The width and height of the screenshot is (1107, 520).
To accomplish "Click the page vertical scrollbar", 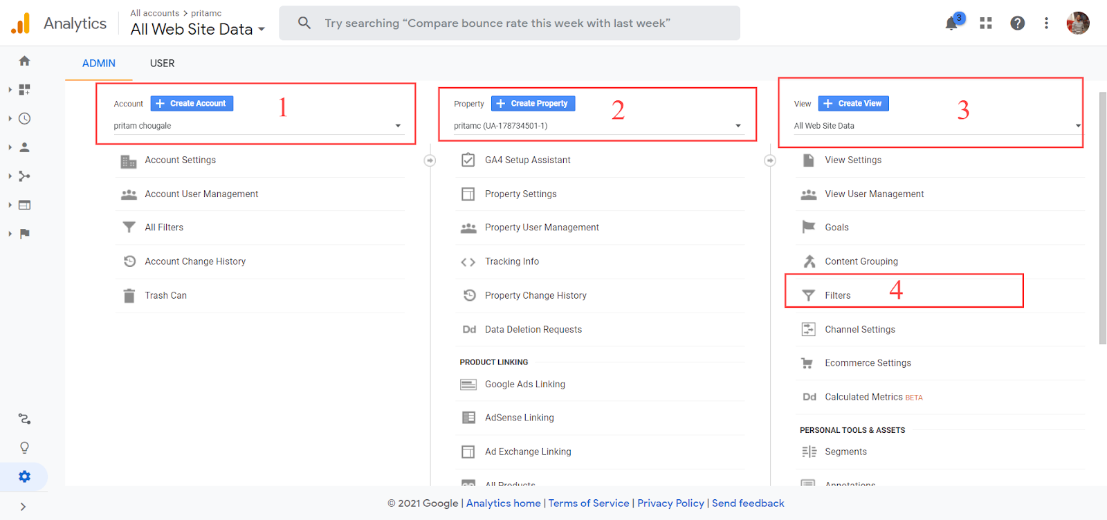I will point(1103,217).
